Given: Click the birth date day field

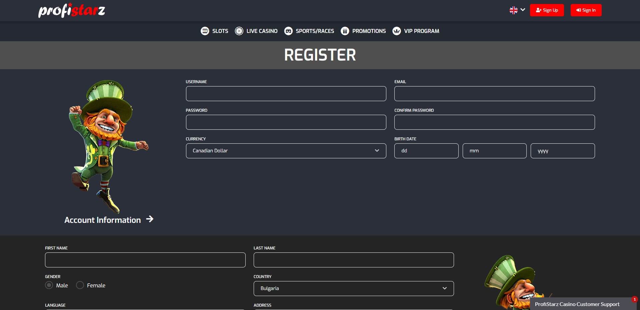Looking at the screenshot, I should [426, 151].
